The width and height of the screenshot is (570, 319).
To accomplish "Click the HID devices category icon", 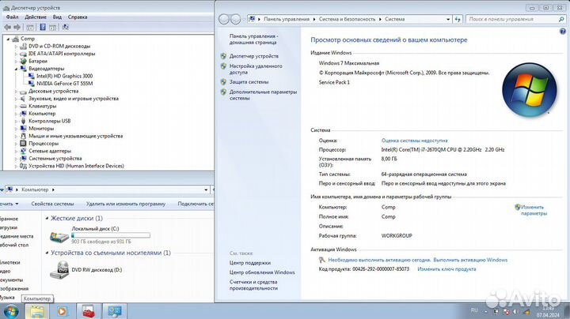I will (23, 166).
